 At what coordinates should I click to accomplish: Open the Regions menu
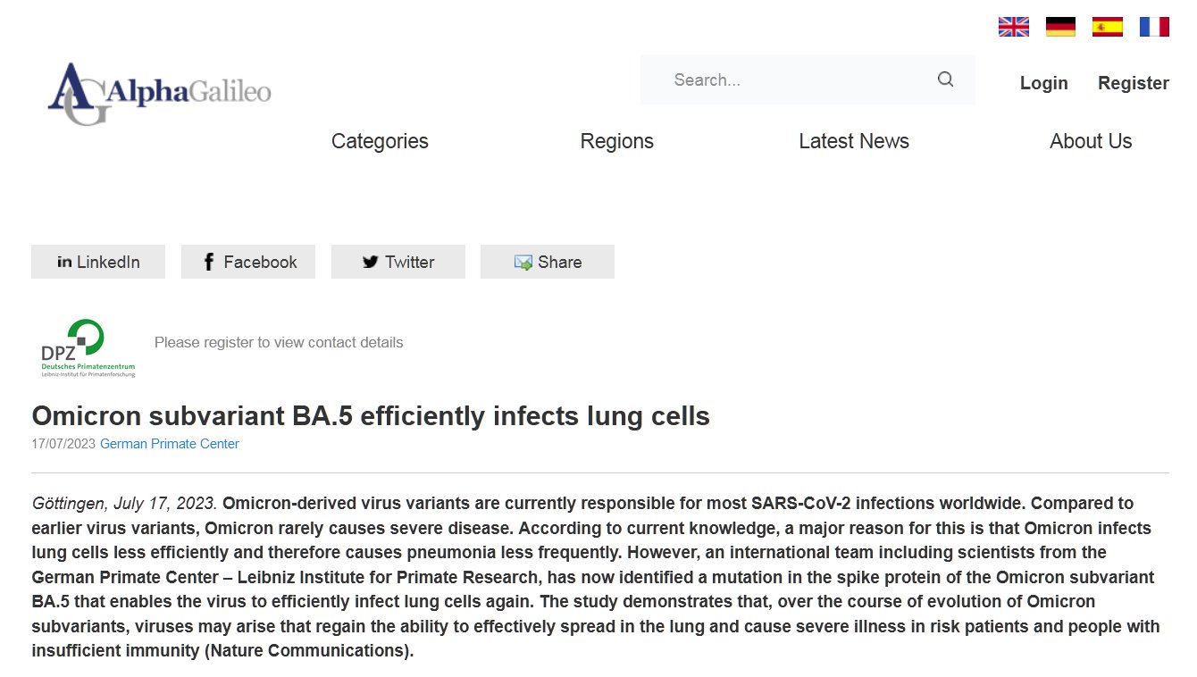[616, 141]
